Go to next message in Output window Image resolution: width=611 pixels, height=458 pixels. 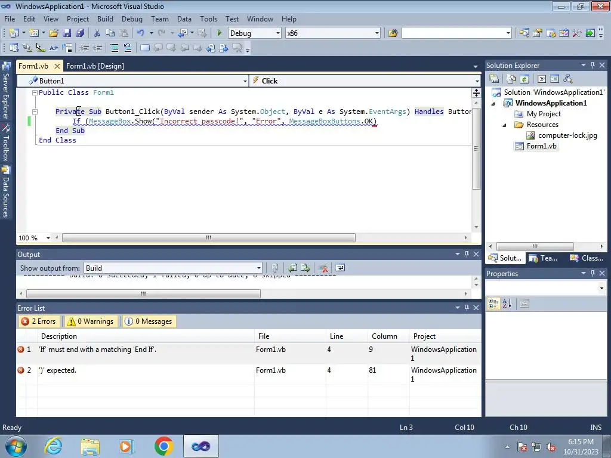point(305,268)
